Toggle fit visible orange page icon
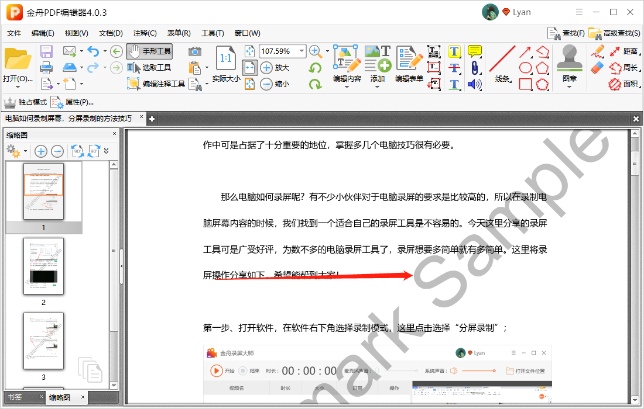This screenshot has height=409, width=644. (250, 84)
